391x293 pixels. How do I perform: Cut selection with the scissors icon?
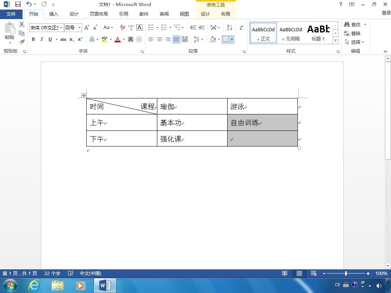click(22, 24)
